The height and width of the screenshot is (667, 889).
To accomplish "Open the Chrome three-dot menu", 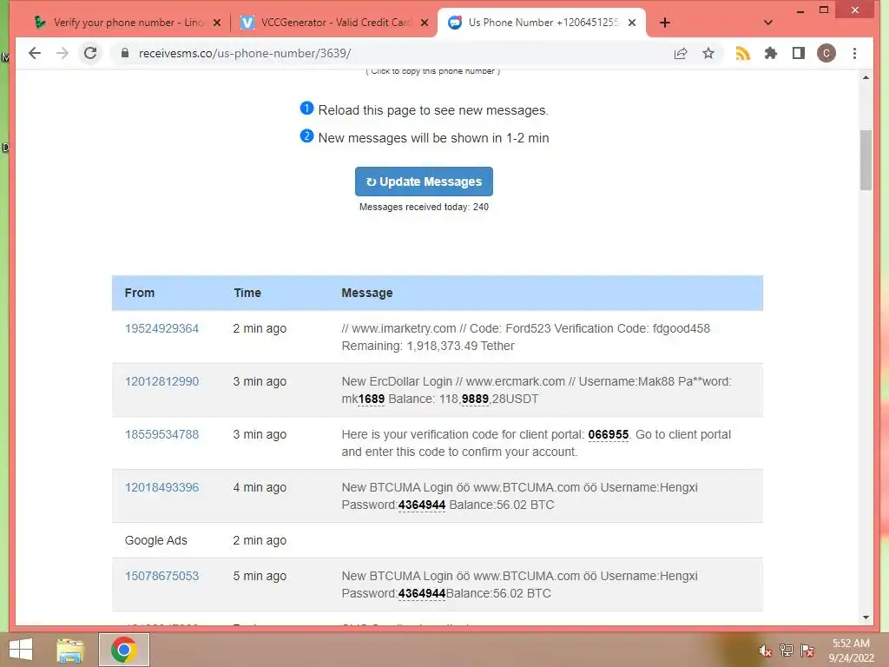I will (854, 53).
